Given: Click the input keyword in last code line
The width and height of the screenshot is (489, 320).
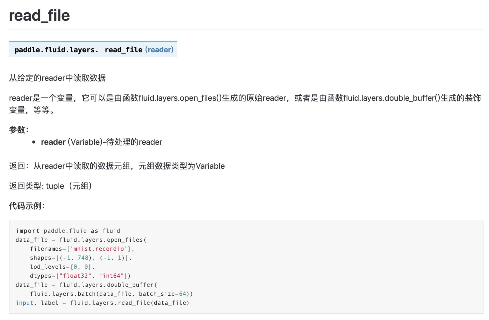Looking at the screenshot, I should pos(24,303).
